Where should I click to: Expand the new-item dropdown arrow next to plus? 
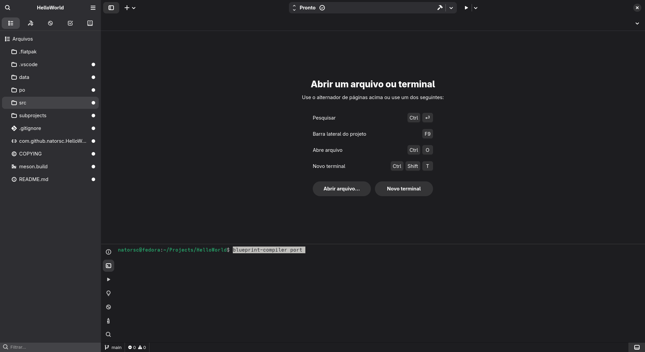click(x=134, y=8)
